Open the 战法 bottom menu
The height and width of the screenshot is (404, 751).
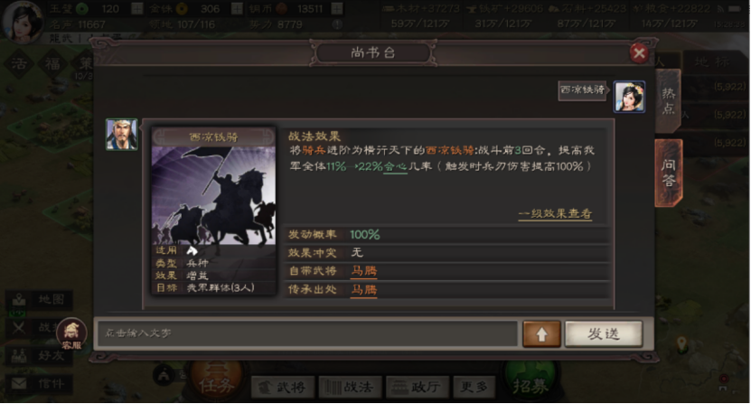[350, 387]
